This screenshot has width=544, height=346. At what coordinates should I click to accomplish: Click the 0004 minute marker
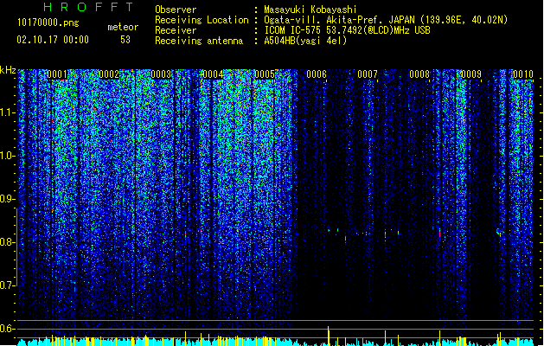coord(213,74)
